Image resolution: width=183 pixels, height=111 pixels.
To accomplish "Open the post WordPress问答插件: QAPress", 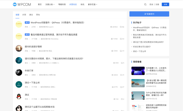I will coord(57,23).
